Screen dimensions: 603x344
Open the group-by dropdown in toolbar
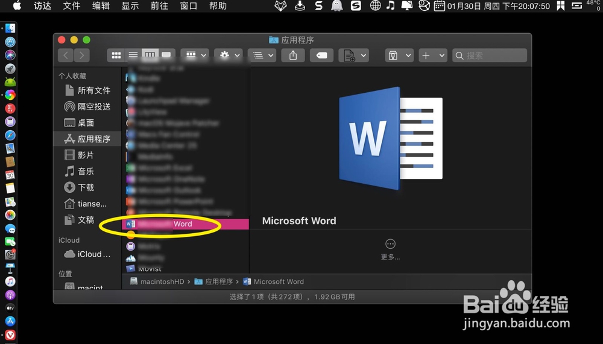click(x=195, y=55)
